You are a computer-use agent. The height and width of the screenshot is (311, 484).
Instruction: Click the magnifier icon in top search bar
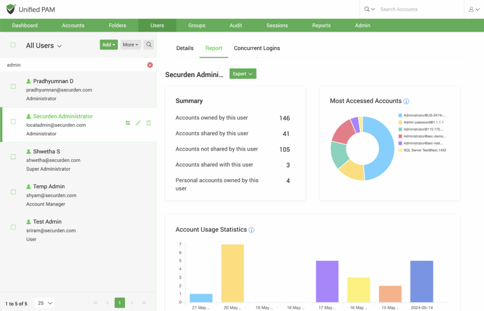point(367,9)
